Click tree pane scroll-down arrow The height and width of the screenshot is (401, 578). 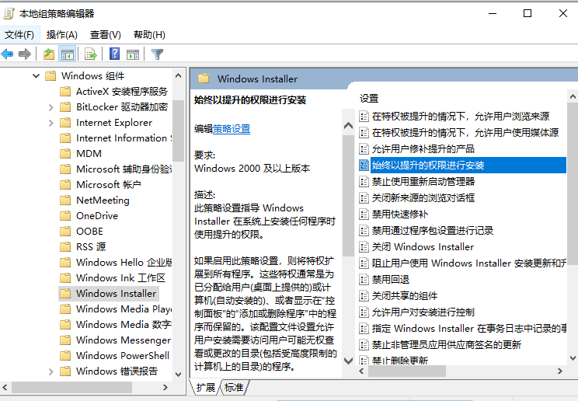(x=179, y=374)
